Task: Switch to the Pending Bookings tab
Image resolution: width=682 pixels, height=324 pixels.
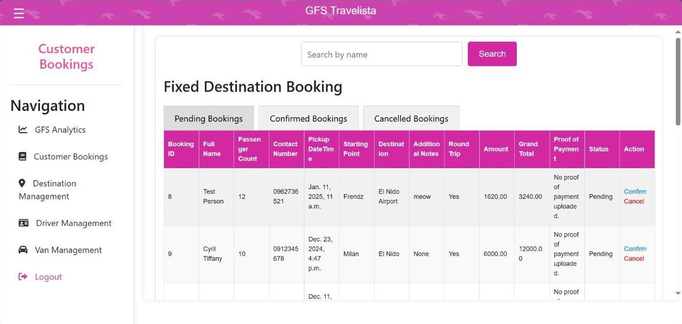Action: [209, 119]
